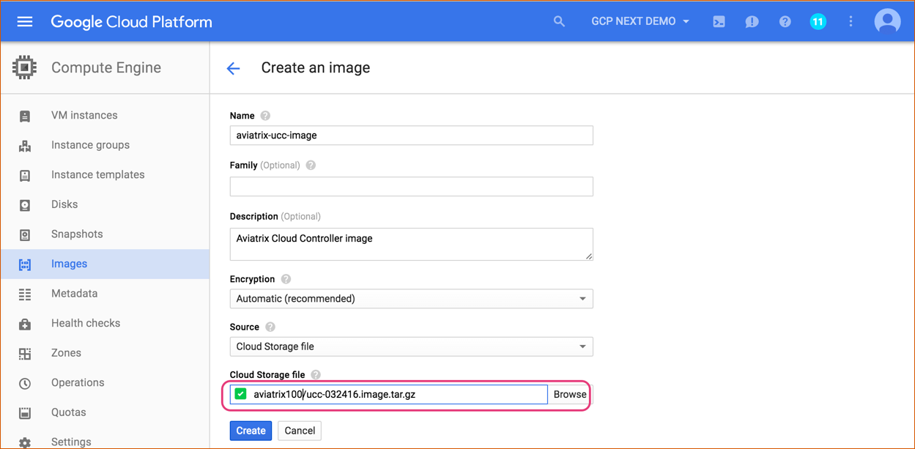Click the back arrow to leave image creation

(233, 67)
